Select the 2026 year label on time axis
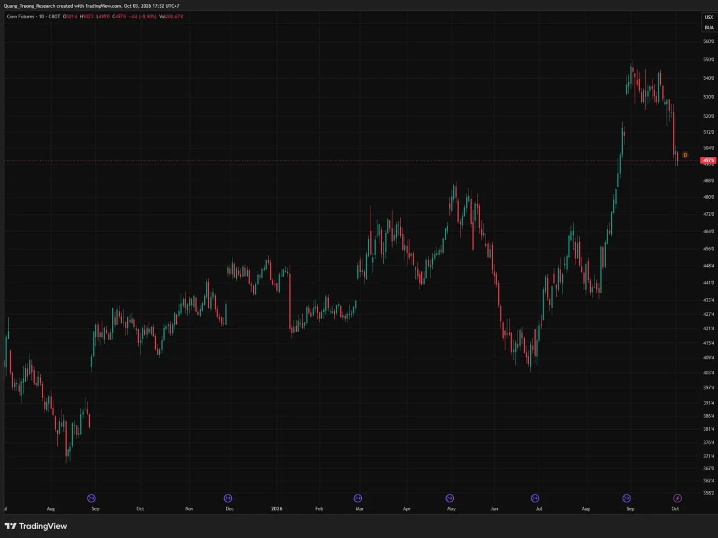The width and height of the screenshot is (718, 538). click(x=276, y=509)
